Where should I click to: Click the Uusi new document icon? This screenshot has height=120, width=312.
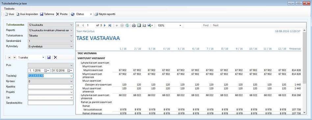click(x=6, y=14)
